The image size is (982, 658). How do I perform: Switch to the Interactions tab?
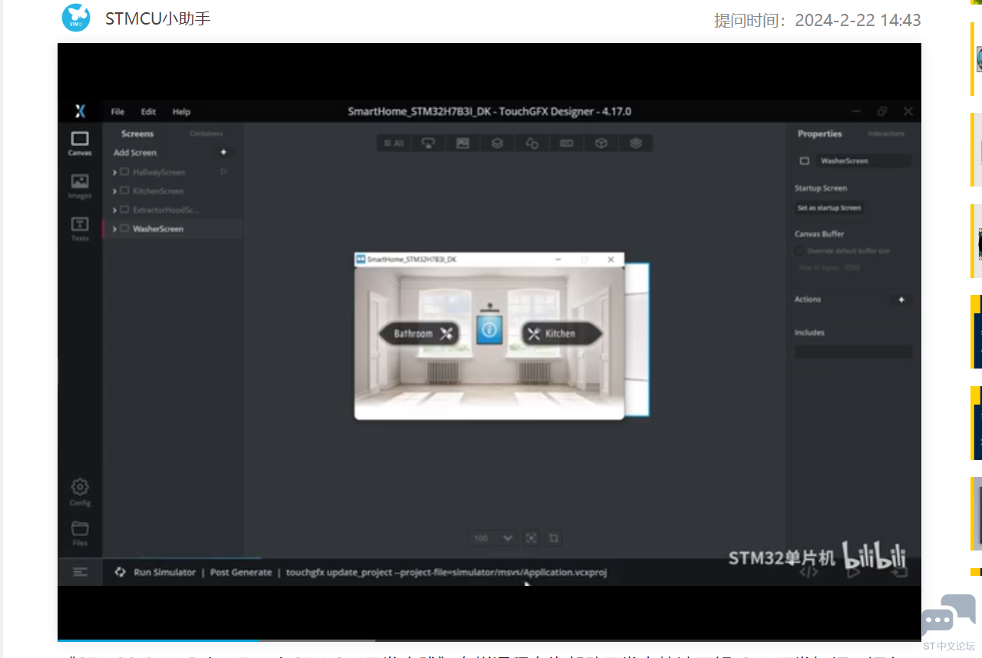tap(886, 134)
